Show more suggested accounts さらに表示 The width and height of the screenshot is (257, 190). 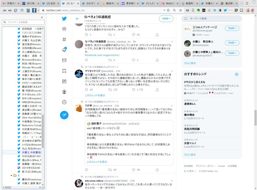click(x=190, y=63)
